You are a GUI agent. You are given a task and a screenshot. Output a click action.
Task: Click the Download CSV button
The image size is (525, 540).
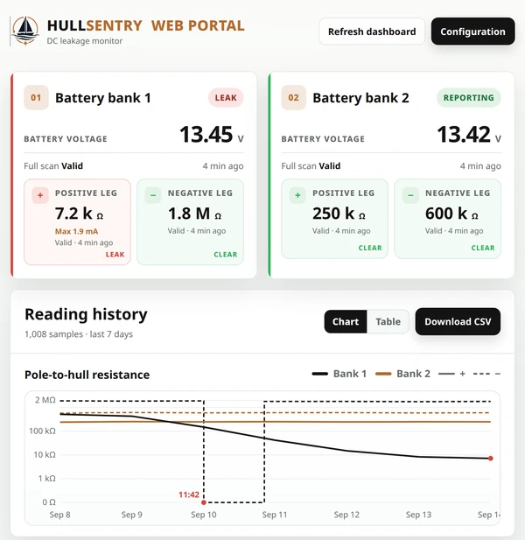458,322
